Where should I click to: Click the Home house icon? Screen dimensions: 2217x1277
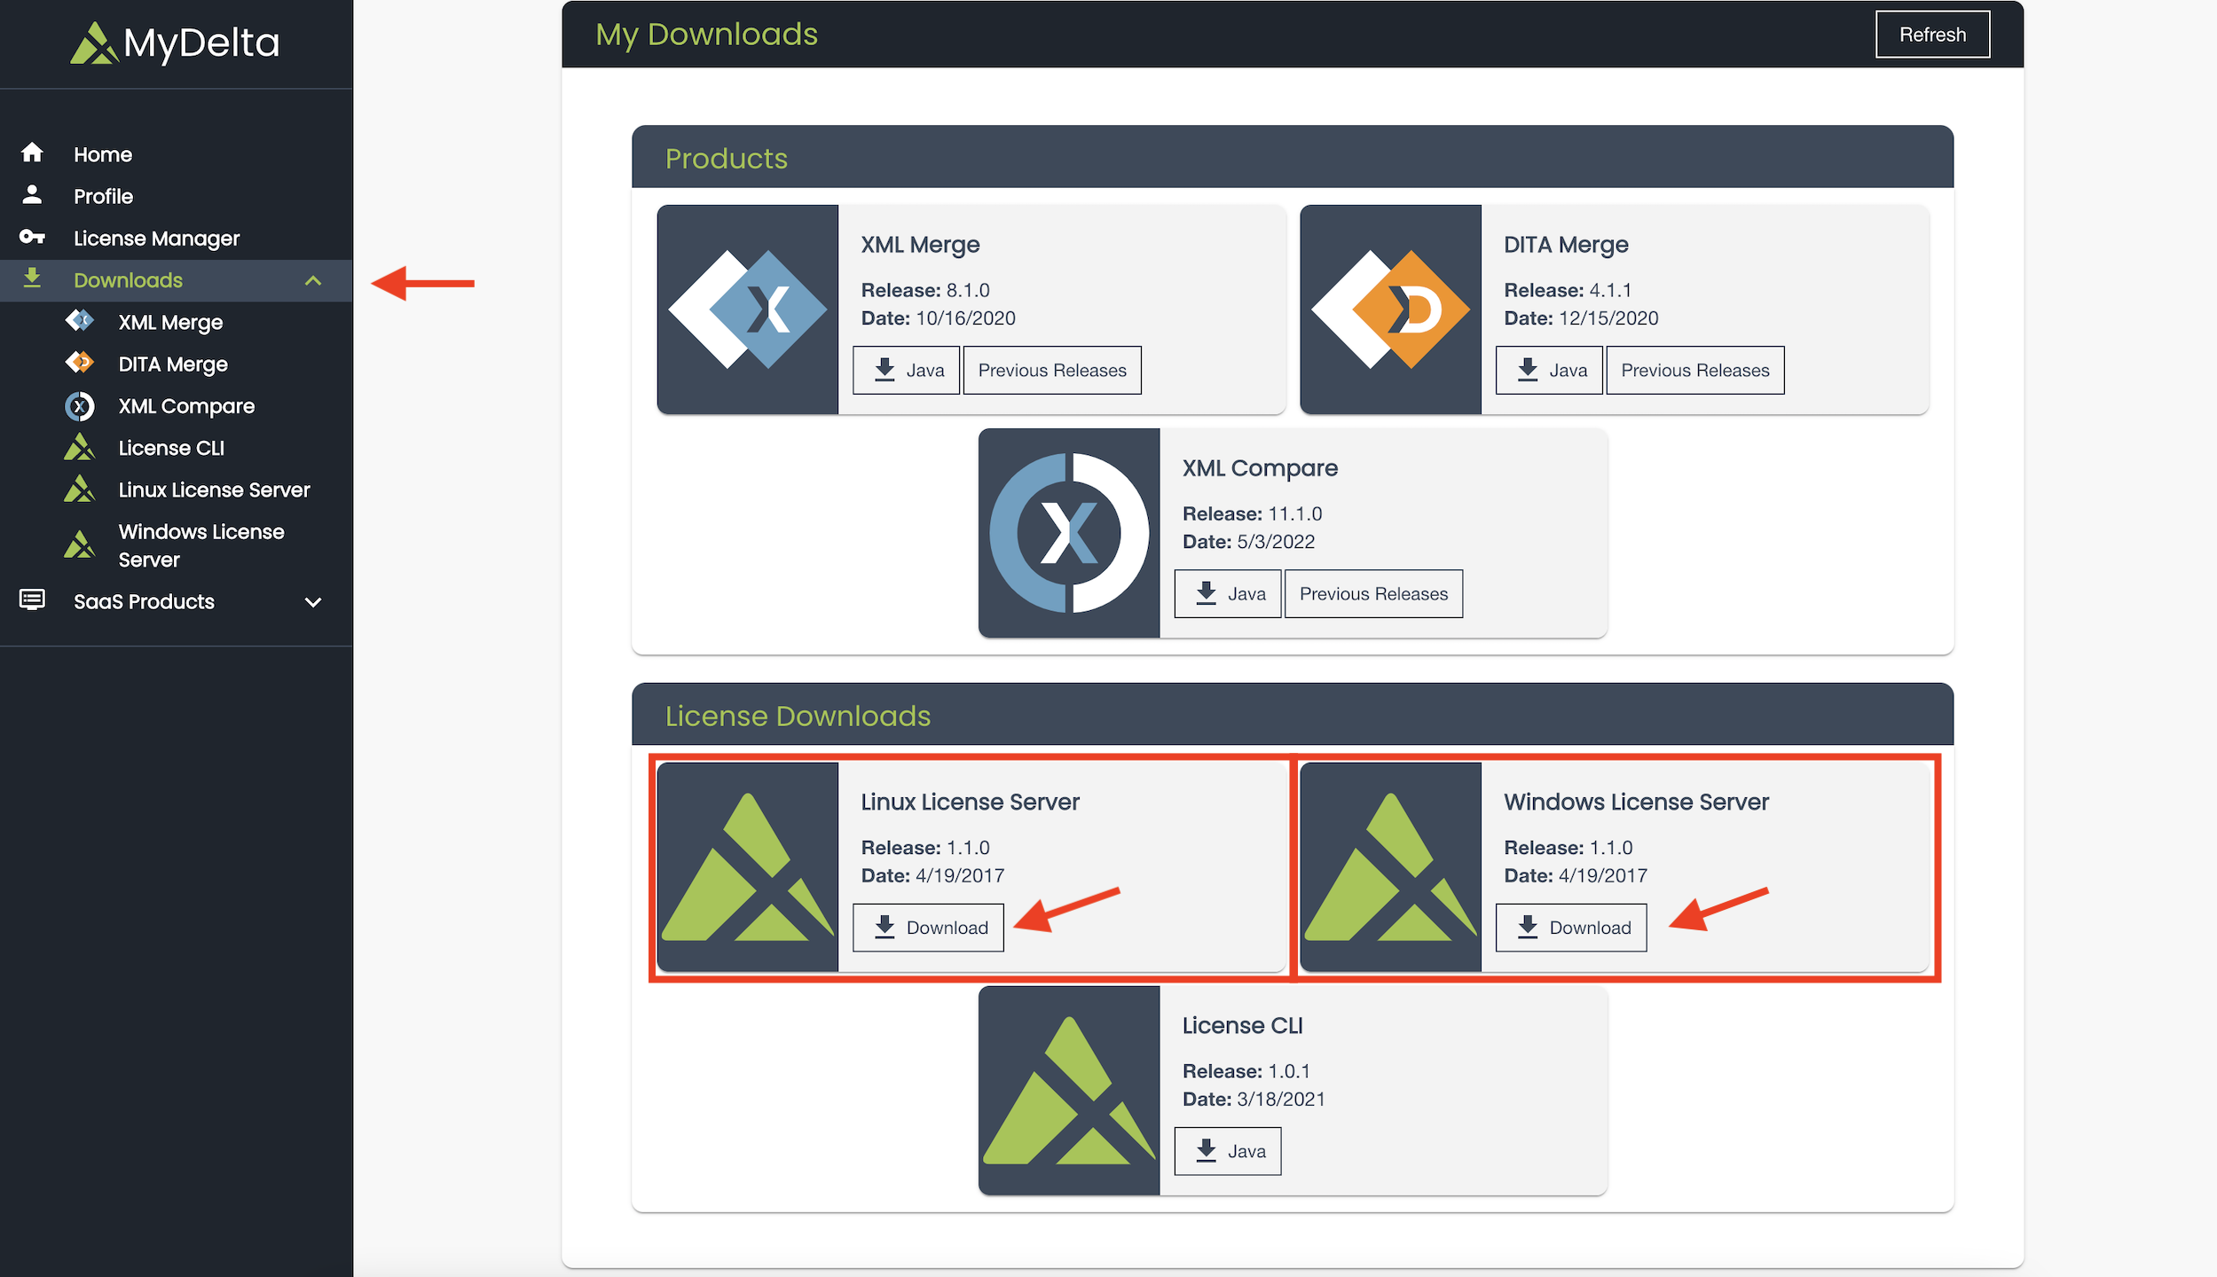[x=32, y=153]
